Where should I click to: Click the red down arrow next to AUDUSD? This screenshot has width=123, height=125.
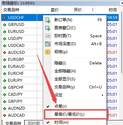coord(5,53)
